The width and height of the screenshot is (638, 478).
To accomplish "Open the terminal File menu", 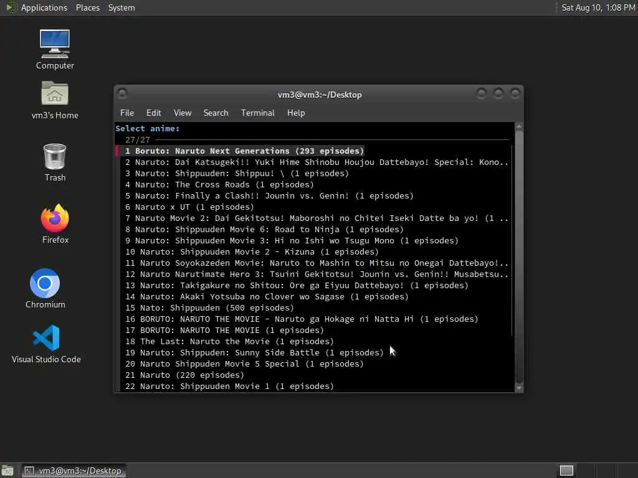I will click(127, 113).
